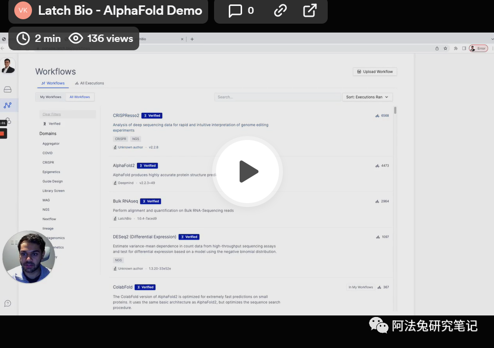Click the NGS tag under DESeq2
Viewport: 494px width, 348px height.
(119, 260)
